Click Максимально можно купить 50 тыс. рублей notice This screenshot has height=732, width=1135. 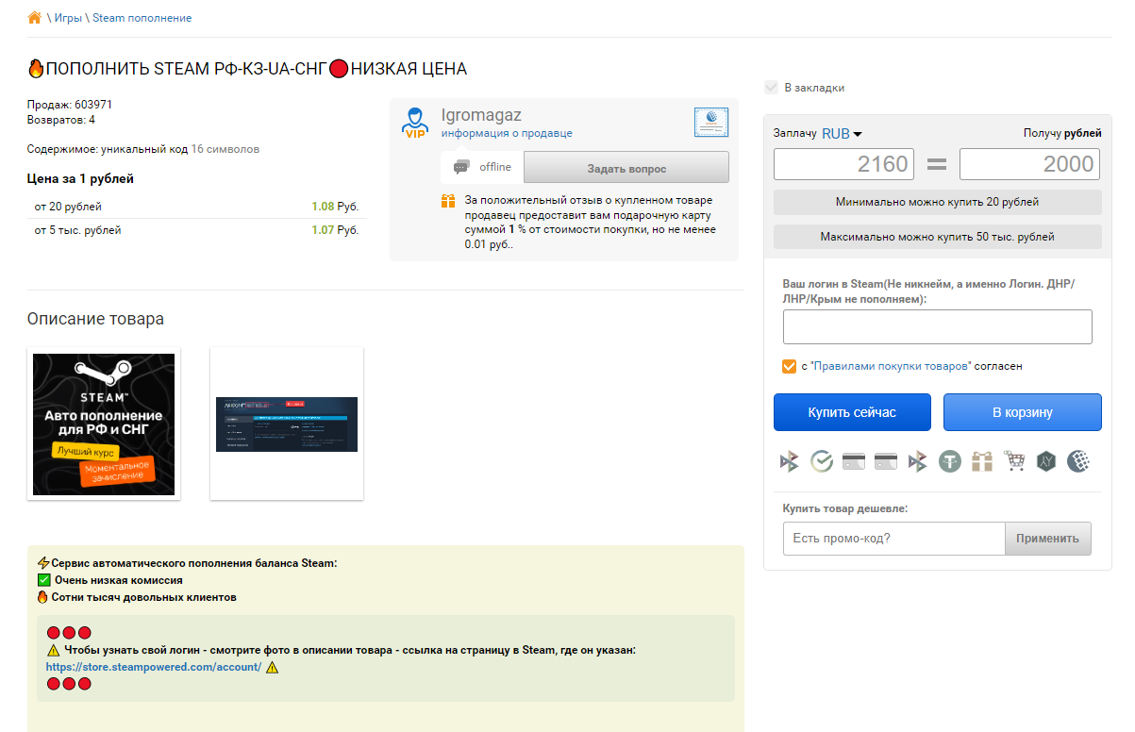(x=938, y=237)
